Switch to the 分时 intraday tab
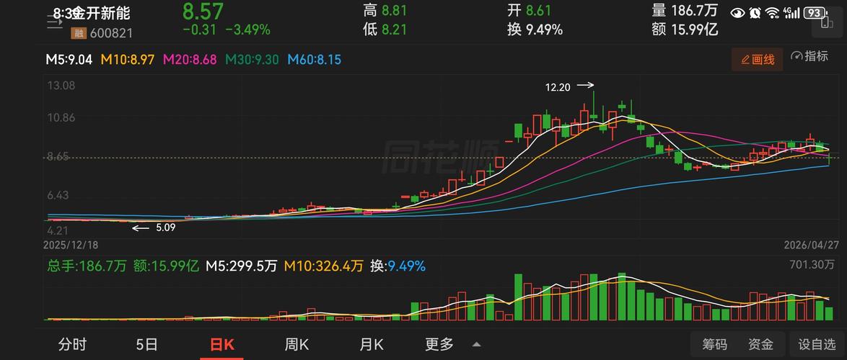This screenshot has width=847, height=360. pos(72,344)
